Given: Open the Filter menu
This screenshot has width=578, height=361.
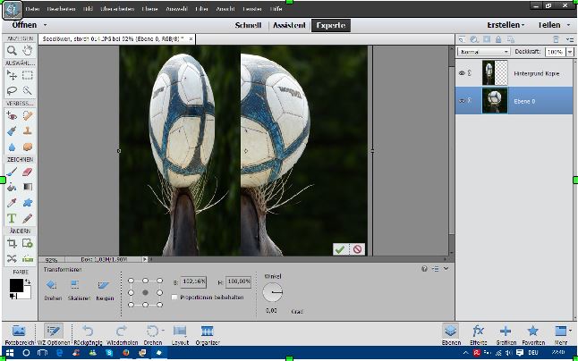Looking at the screenshot, I should 204,8.
